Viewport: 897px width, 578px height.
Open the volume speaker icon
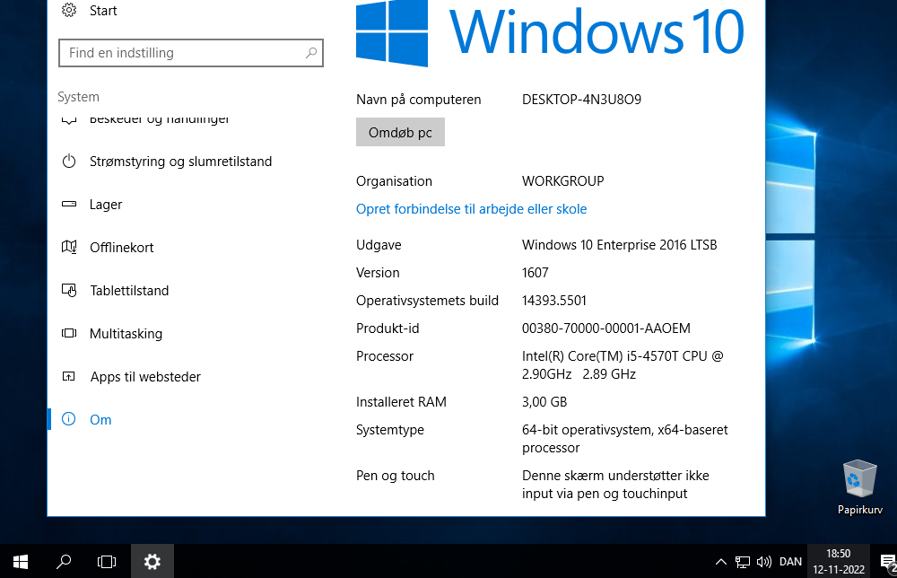[764, 562]
